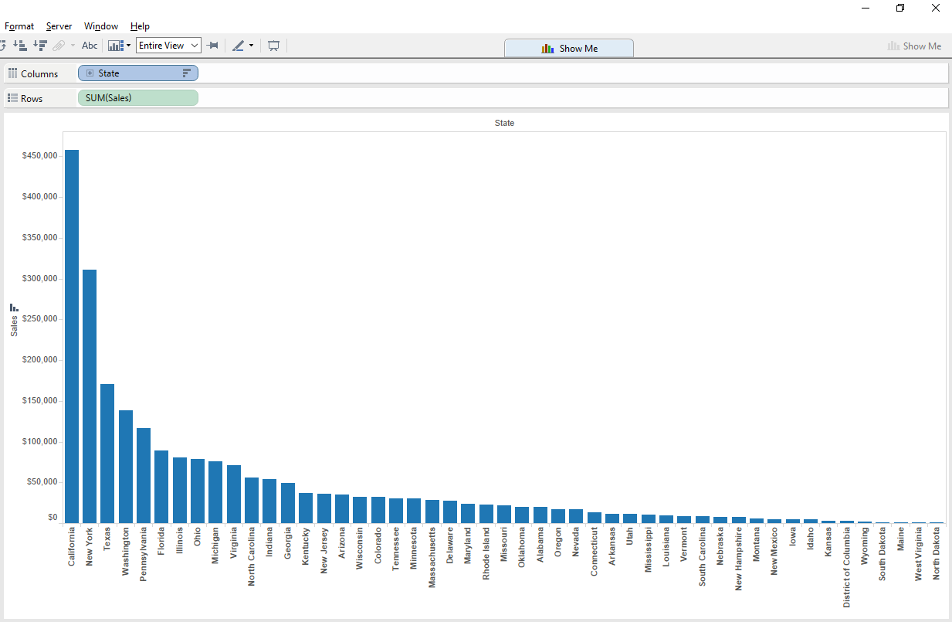
Task: Click the highlight pen icon
Action: pyautogui.click(x=238, y=46)
